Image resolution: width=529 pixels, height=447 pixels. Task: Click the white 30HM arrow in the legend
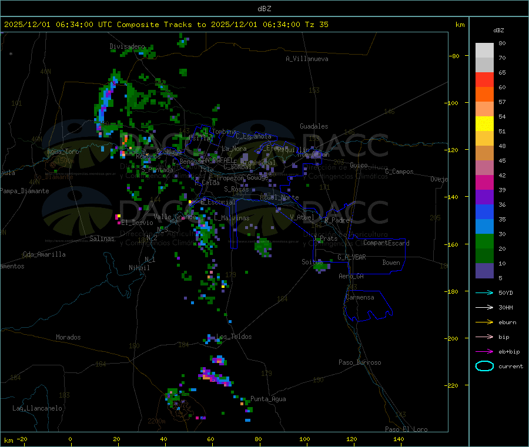click(x=484, y=307)
